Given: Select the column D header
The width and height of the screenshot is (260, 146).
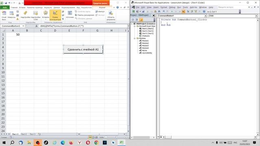Looking at the screenshot, I should tap(55, 30).
